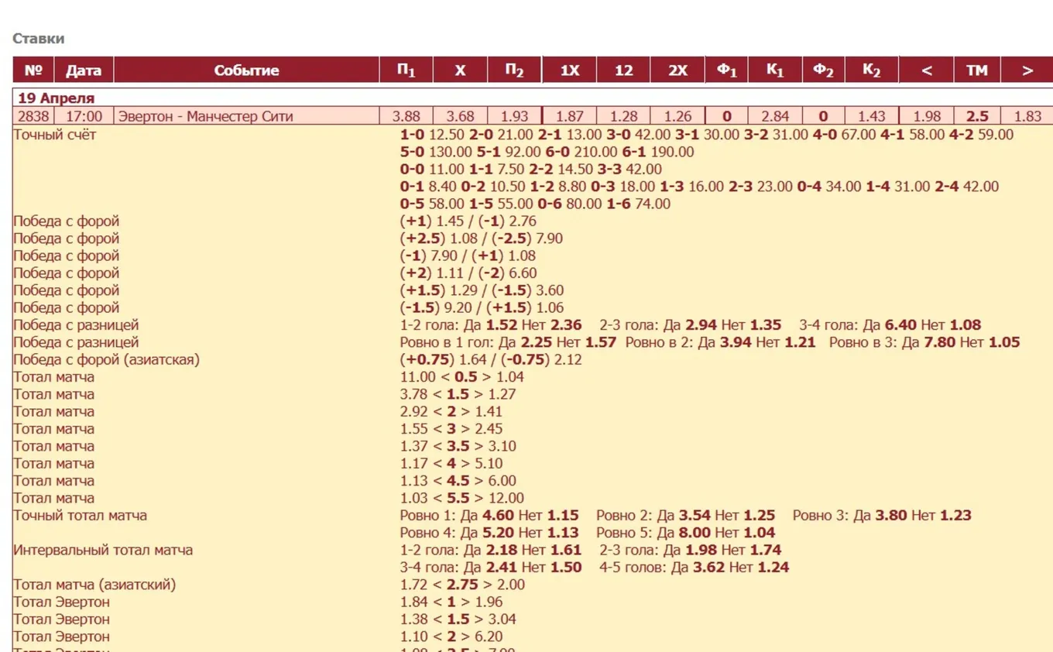
Task: Click 'Победа с форой (азиатская)' label
Action: (107, 359)
